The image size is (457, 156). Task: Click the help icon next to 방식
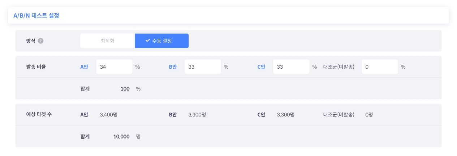[x=40, y=41]
